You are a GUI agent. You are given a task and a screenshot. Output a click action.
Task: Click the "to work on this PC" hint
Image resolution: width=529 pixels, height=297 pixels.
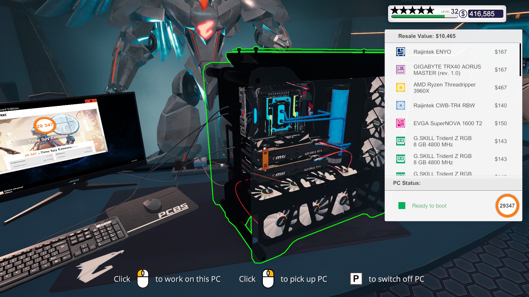pos(188,279)
